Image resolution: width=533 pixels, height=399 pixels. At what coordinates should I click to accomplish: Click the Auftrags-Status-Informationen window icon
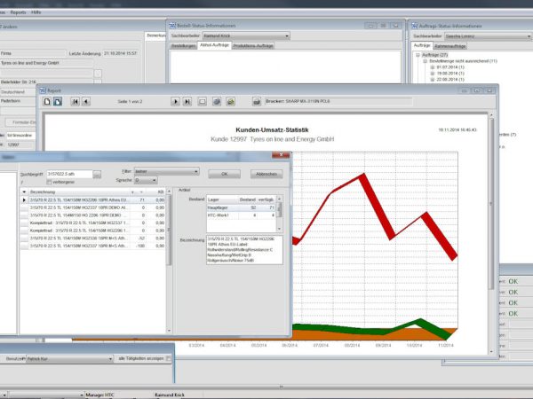pyautogui.click(x=415, y=26)
